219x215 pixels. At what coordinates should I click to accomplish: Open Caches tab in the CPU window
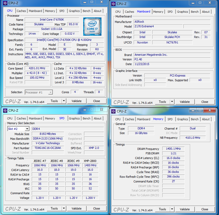pos(21,11)
